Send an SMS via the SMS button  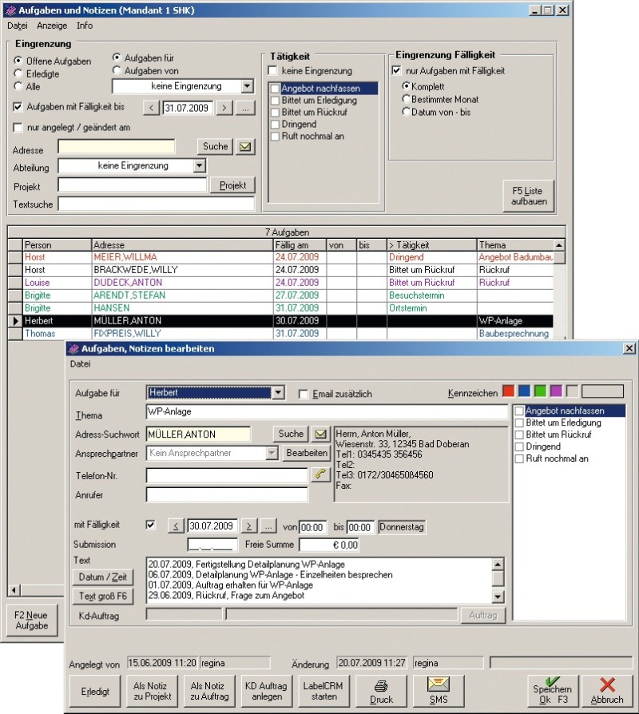[439, 691]
